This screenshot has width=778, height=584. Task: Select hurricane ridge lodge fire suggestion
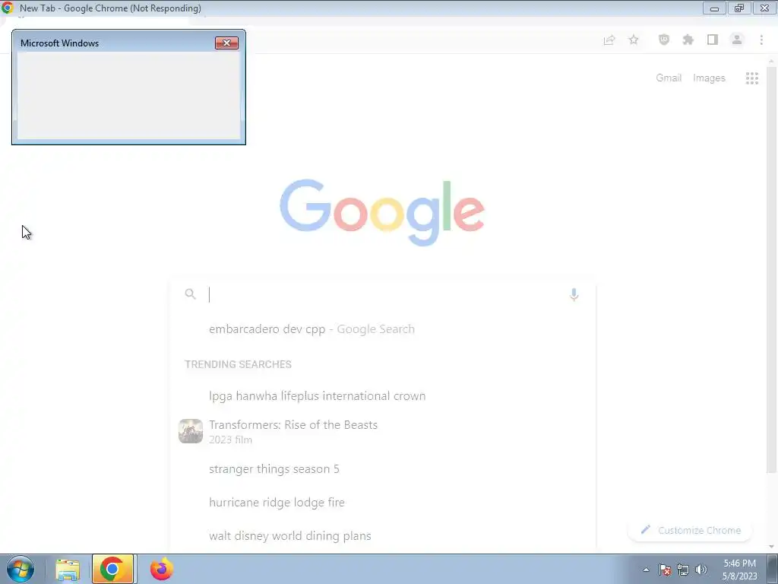382,502
